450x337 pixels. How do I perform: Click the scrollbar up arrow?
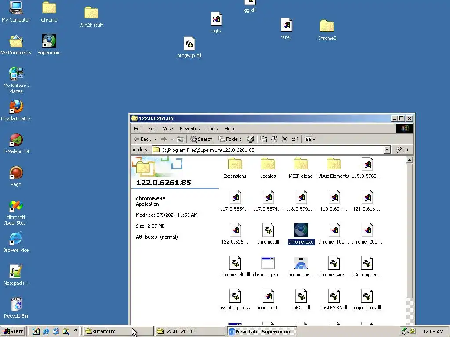(410, 160)
